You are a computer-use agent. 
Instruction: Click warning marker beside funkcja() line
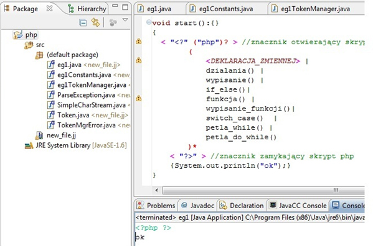point(139,98)
